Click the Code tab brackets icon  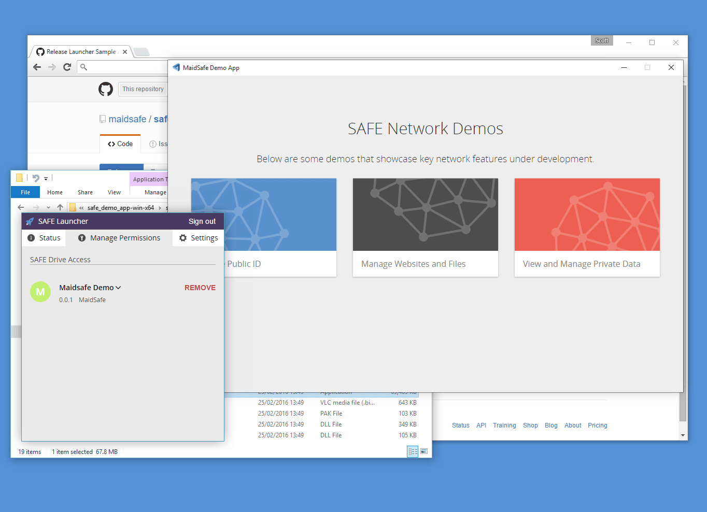coord(111,144)
